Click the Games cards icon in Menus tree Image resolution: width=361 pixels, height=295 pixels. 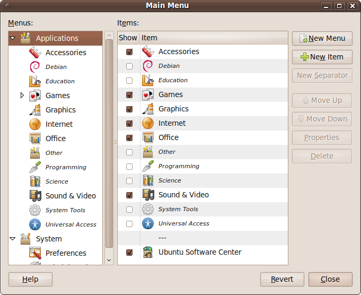pos(35,96)
